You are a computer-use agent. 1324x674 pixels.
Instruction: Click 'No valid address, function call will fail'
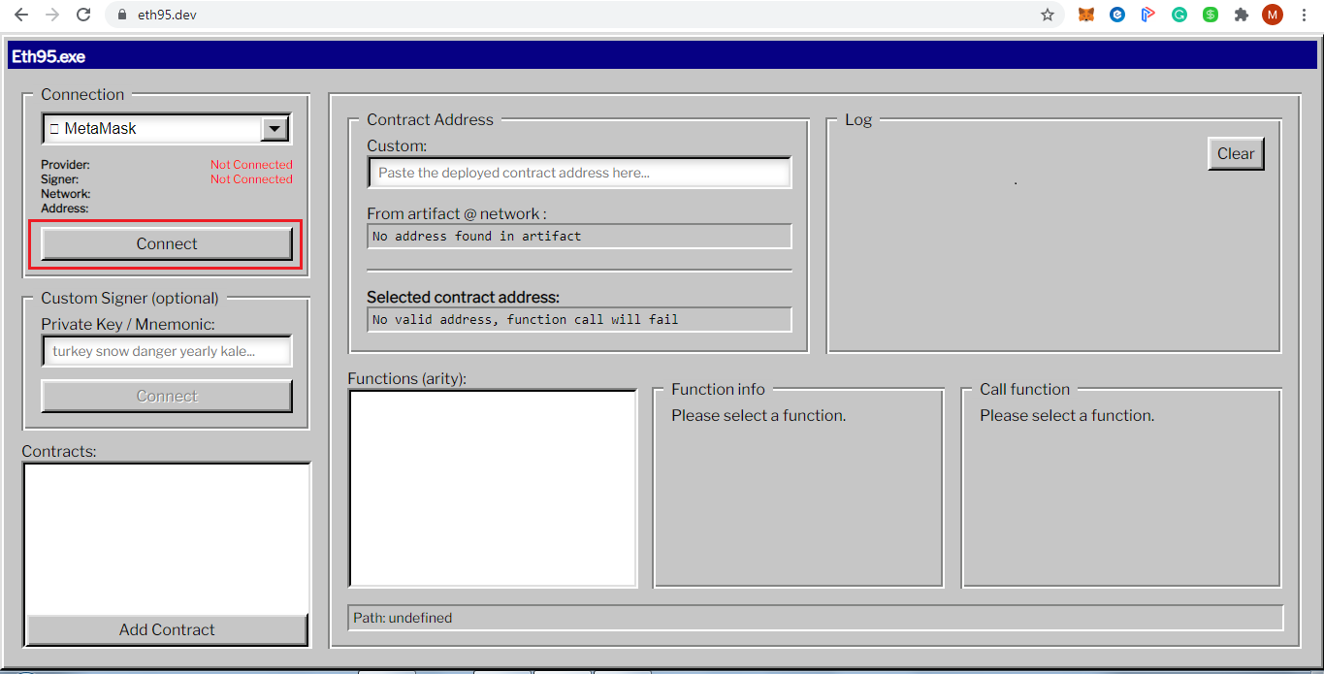(525, 319)
